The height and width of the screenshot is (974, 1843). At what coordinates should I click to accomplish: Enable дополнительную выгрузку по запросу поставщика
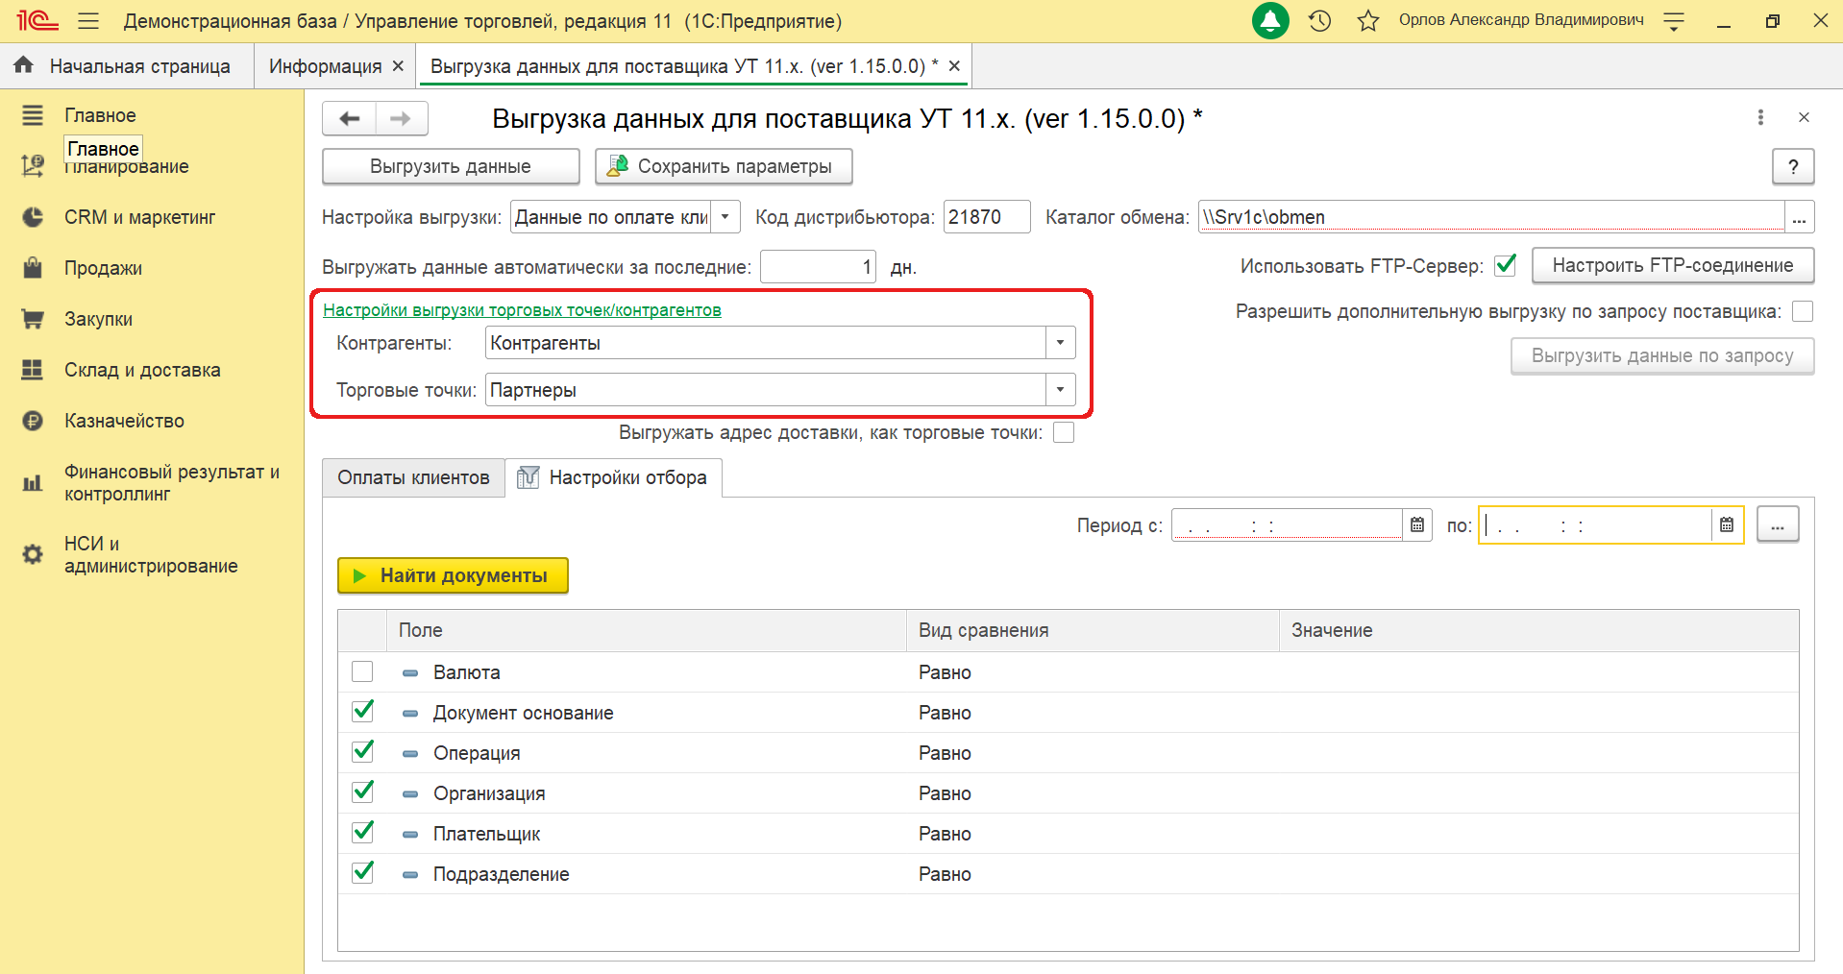pos(1803,311)
